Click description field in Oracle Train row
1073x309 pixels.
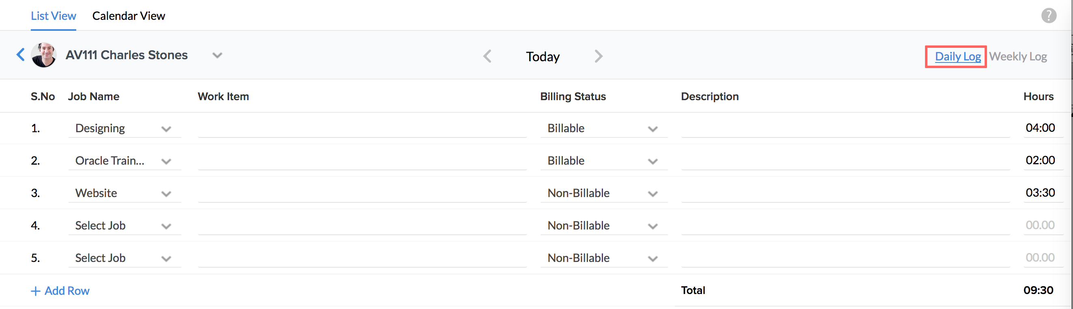(x=845, y=161)
